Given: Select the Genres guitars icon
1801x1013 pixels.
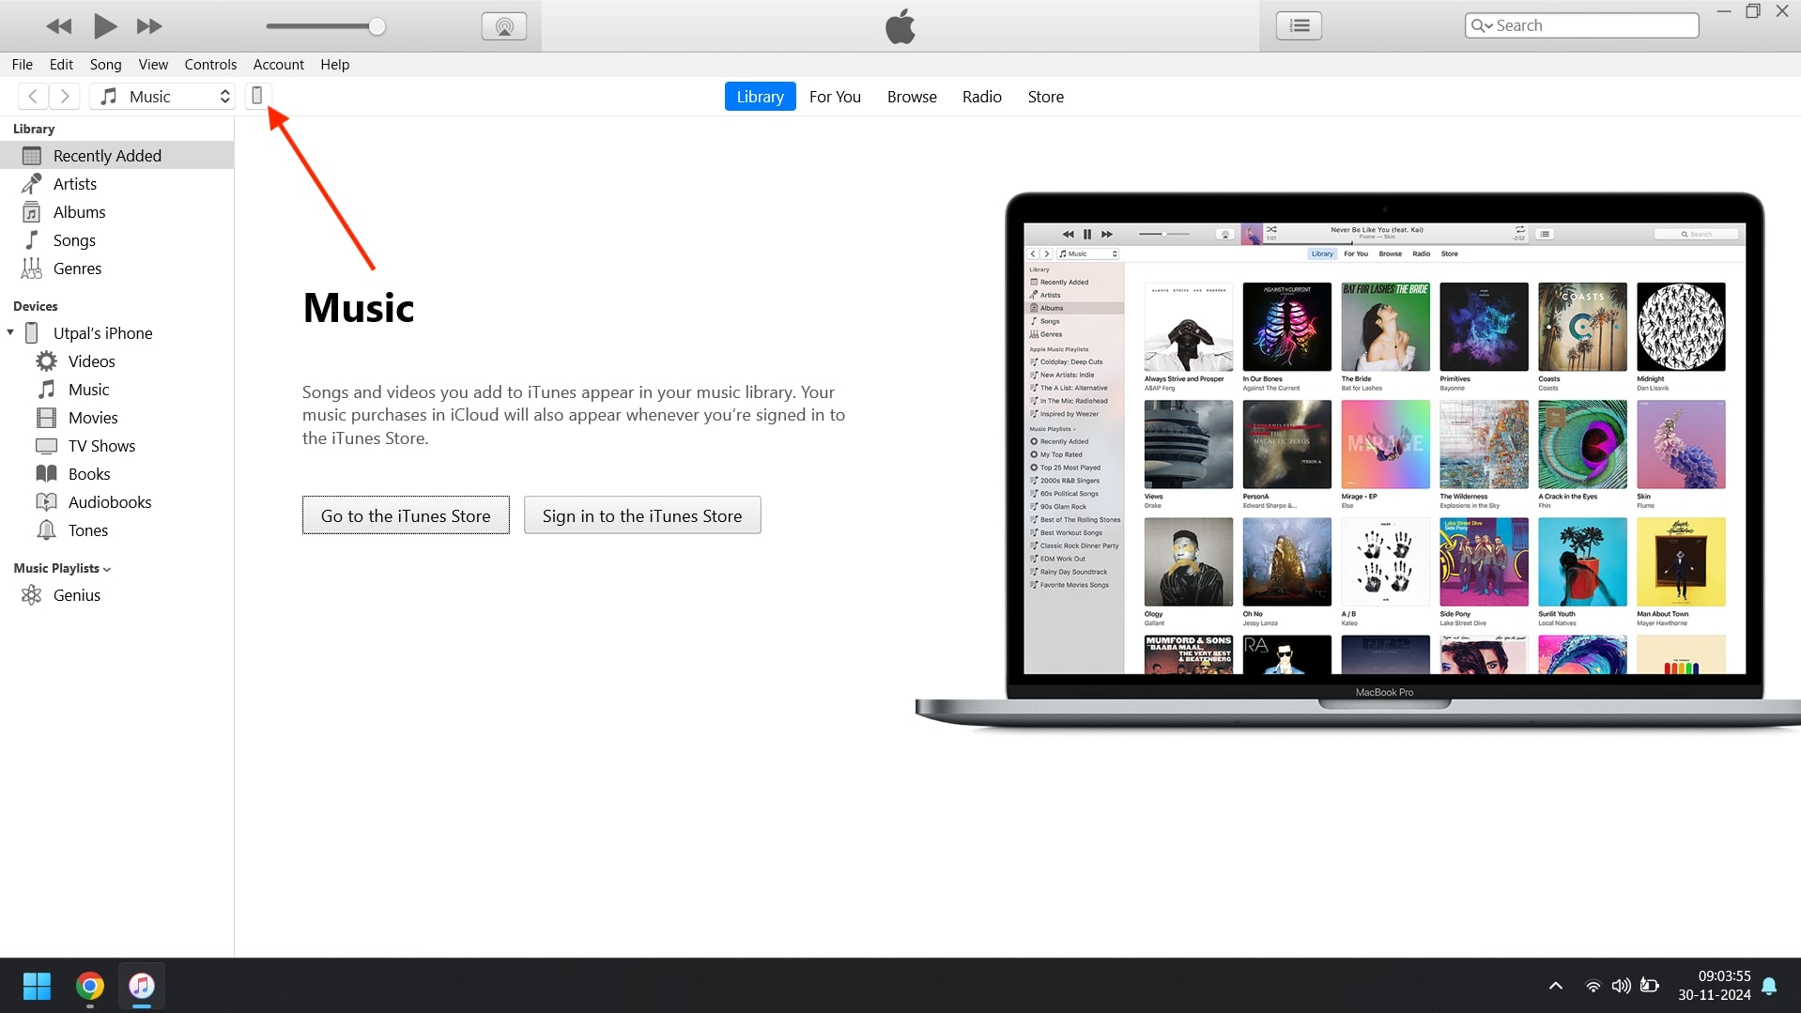Looking at the screenshot, I should coord(32,269).
